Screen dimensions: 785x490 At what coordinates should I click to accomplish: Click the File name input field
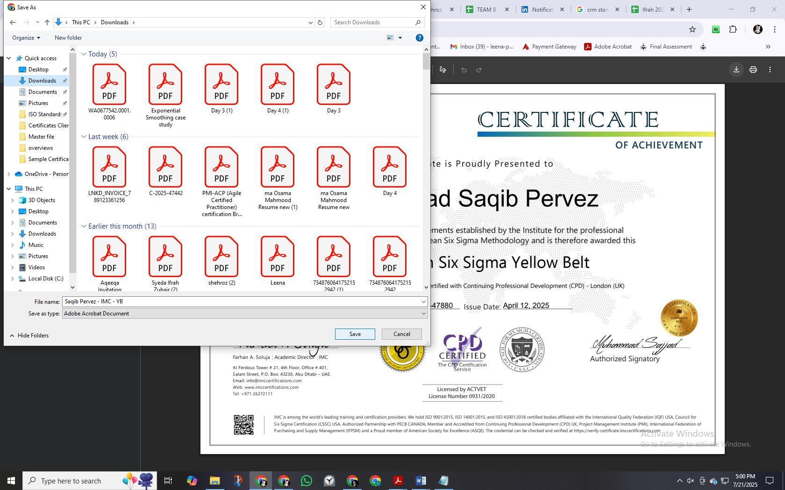coord(241,301)
